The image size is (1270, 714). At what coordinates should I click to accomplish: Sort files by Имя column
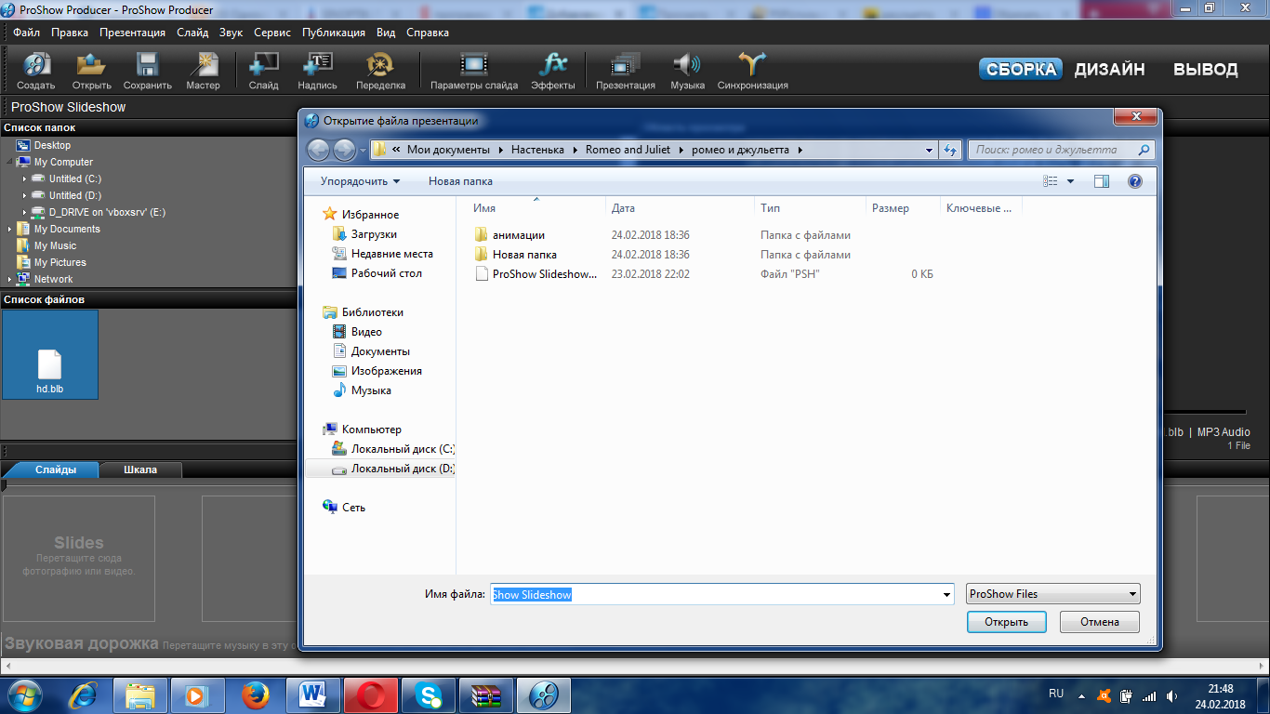(x=536, y=208)
